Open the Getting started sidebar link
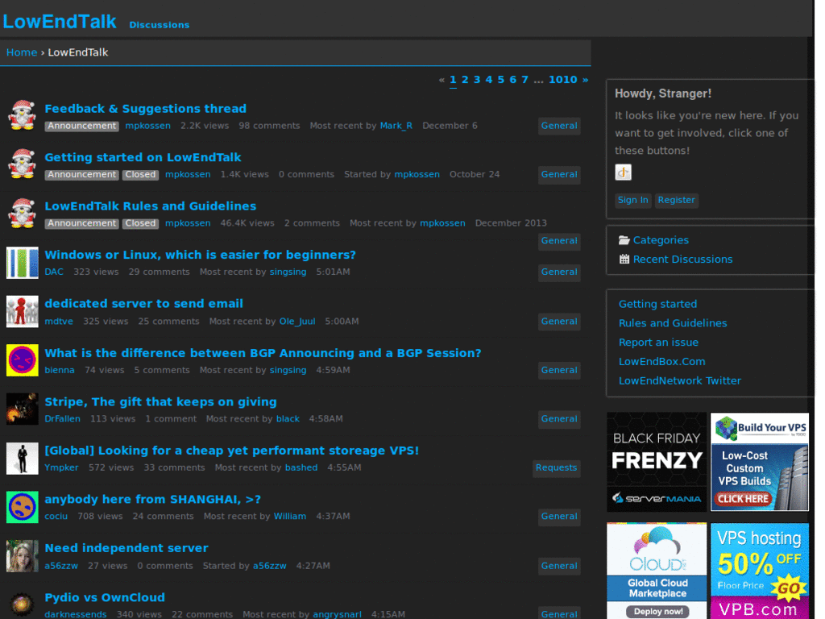825x619 pixels. [657, 304]
